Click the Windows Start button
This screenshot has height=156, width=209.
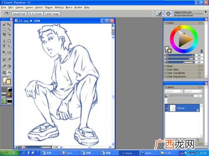click(9, 153)
